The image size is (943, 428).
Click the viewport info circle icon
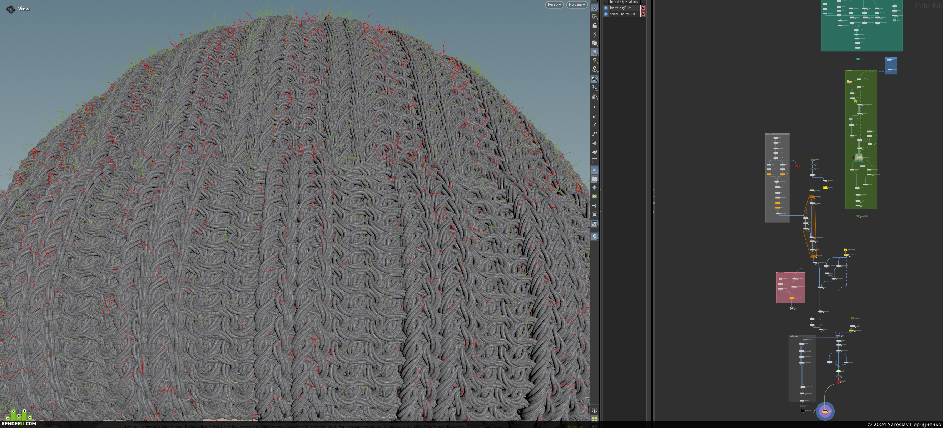[x=595, y=410]
